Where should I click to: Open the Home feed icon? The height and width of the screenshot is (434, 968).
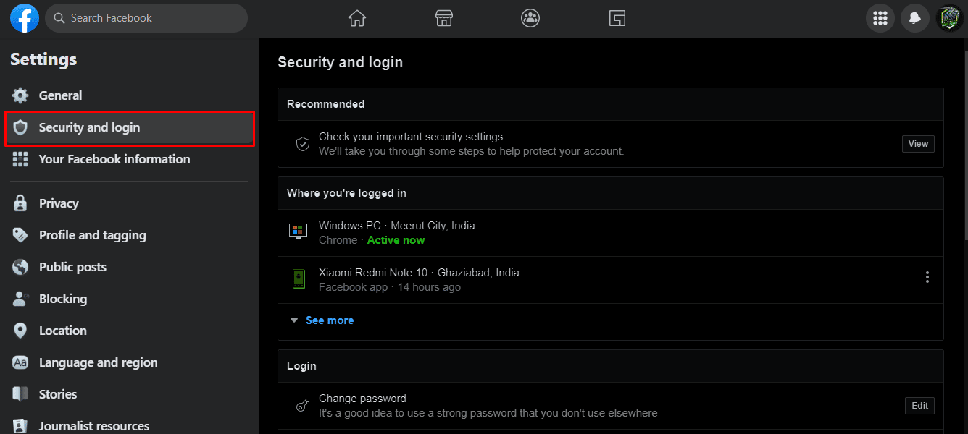[x=356, y=18]
